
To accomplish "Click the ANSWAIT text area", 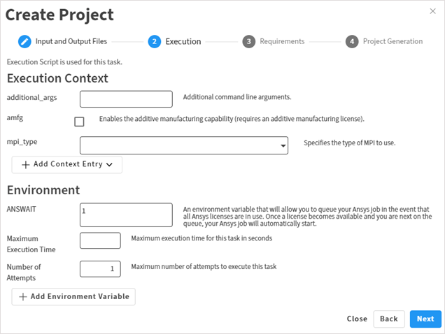I will click(x=126, y=215).
